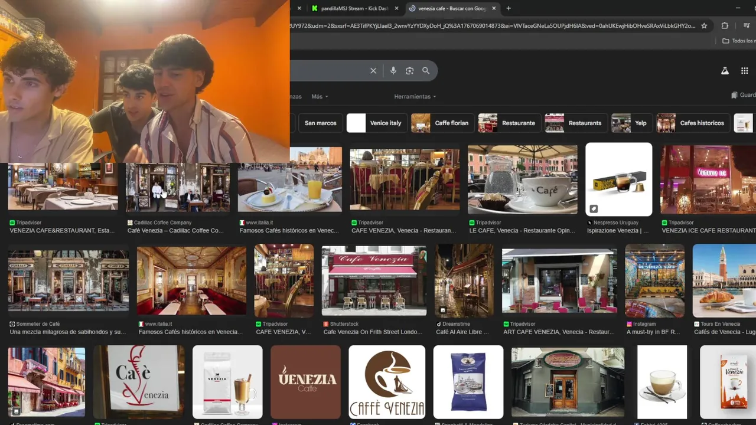Click the venezia cafe tab loading icon
Screen dimensions: 756x425
pos(412,8)
